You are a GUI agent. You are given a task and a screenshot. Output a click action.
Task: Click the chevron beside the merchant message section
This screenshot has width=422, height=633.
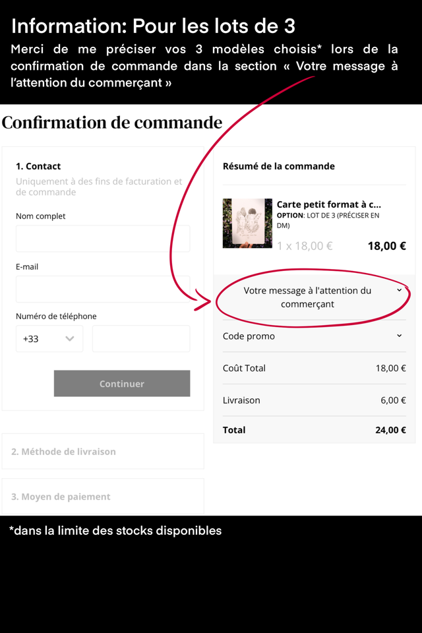pyautogui.click(x=399, y=290)
